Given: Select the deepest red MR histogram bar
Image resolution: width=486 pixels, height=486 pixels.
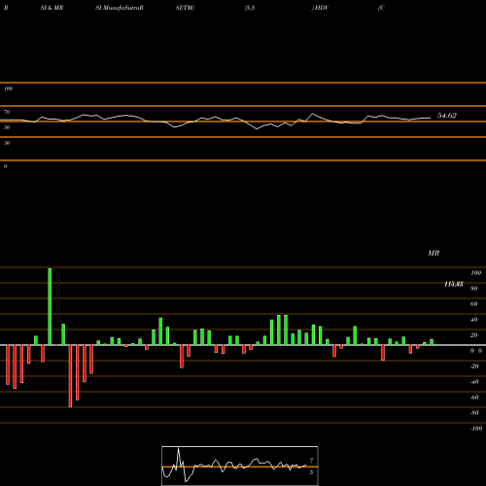Looking at the screenshot, I should coord(70,376).
